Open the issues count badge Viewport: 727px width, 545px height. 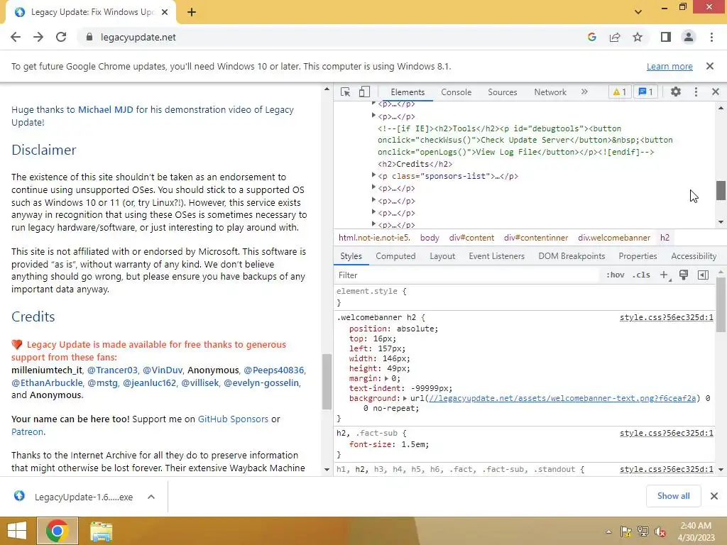point(646,92)
